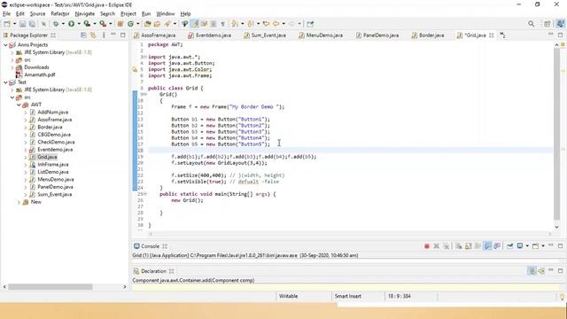Screen dimensions: 567x319
Task: Remove the launch with the console X icon
Action: (x=436, y=246)
